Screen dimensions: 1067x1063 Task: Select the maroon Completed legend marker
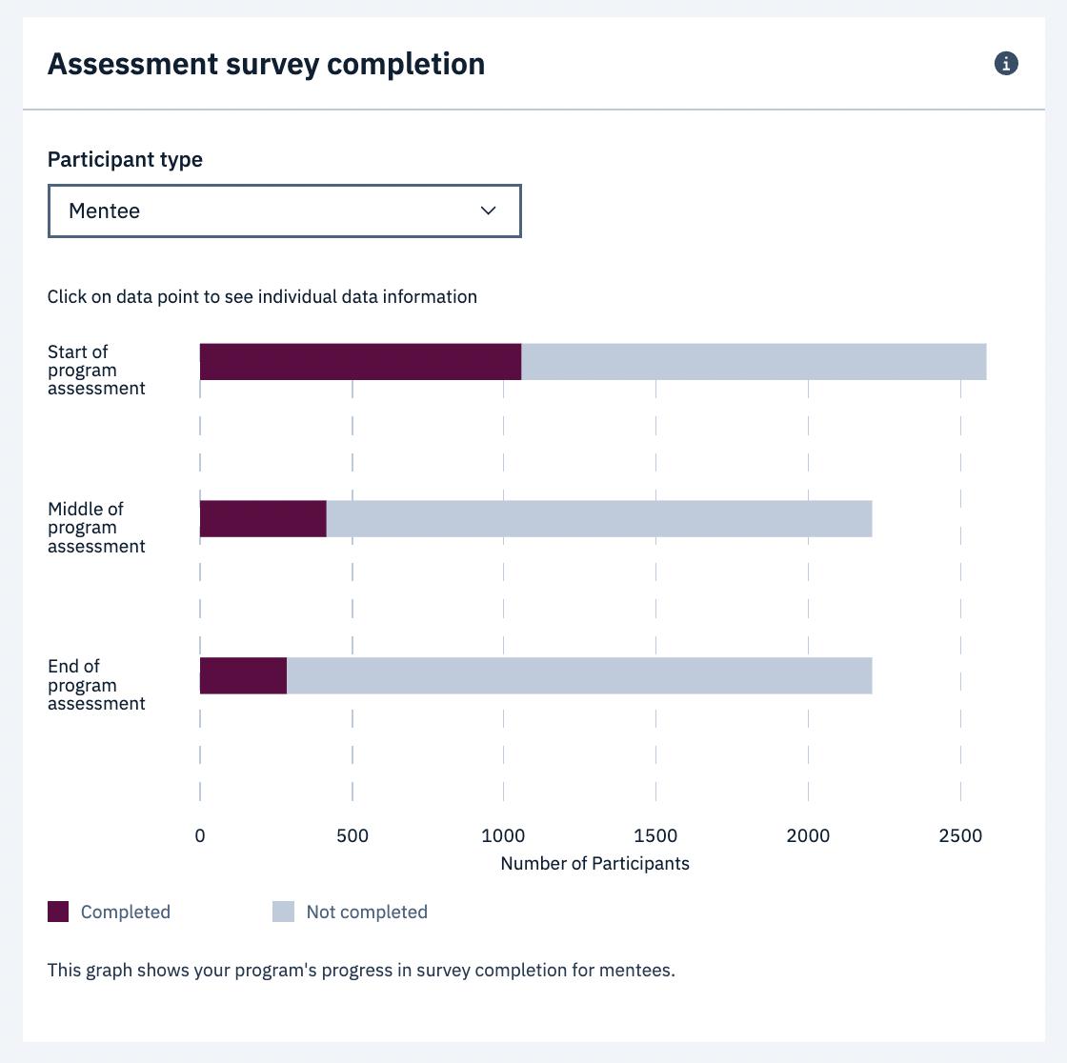tap(57, 912)
